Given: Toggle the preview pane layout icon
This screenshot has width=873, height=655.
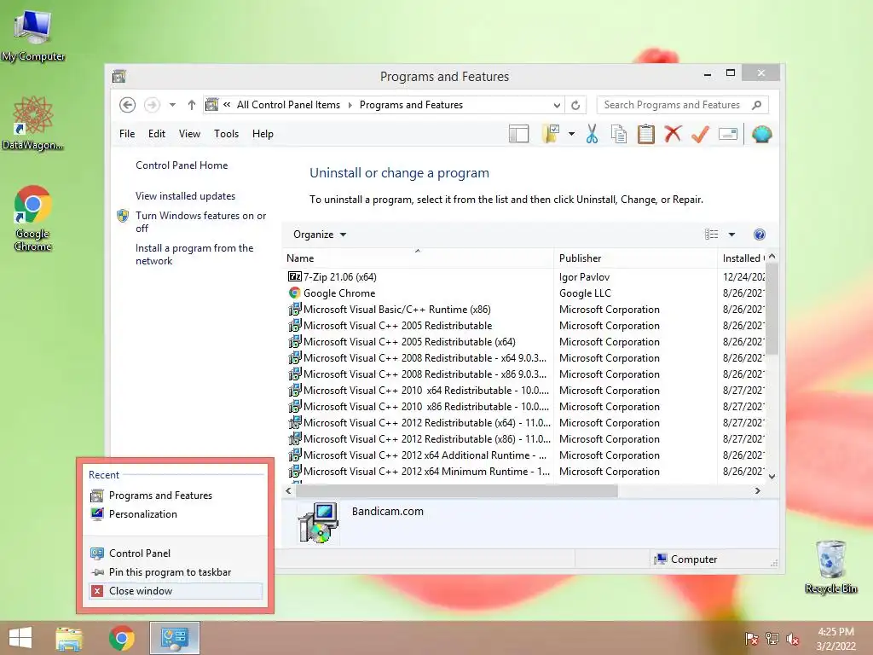Looking at the screenshot, I should [518, 134].
